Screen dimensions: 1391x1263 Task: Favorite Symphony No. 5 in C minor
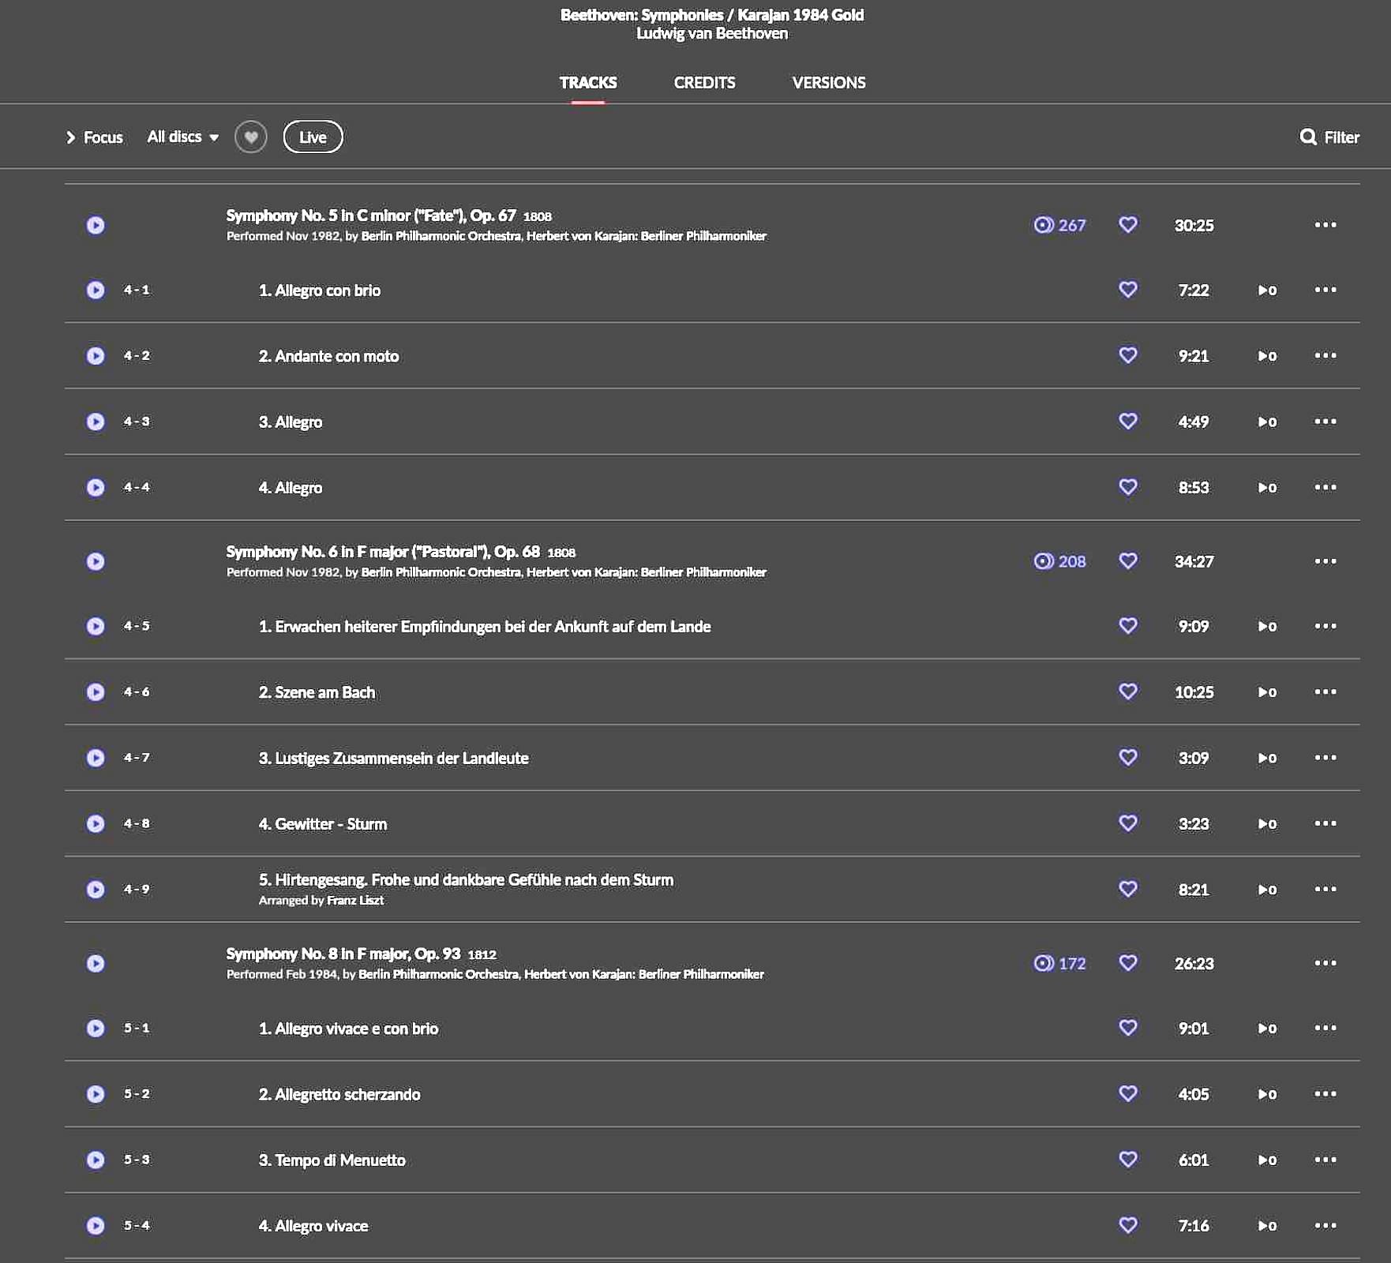point(1128,225)
